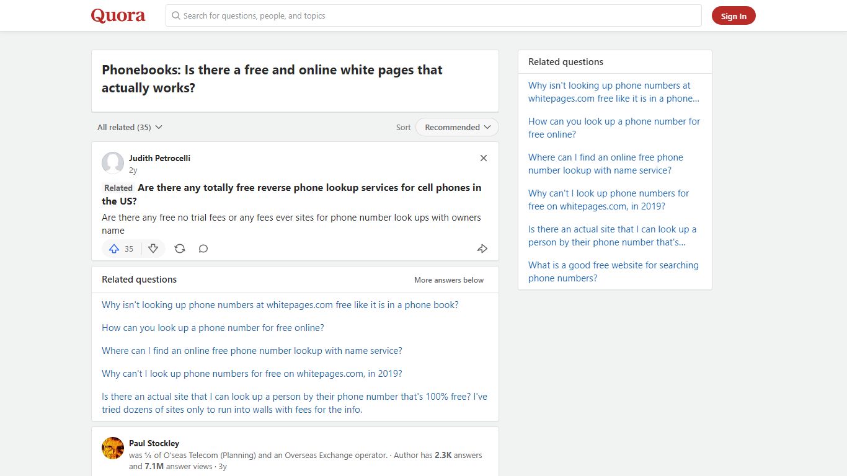Open sidebar link 'What is a good free website'
This screenshot has height=476, width=847.
tap(613, 271)
